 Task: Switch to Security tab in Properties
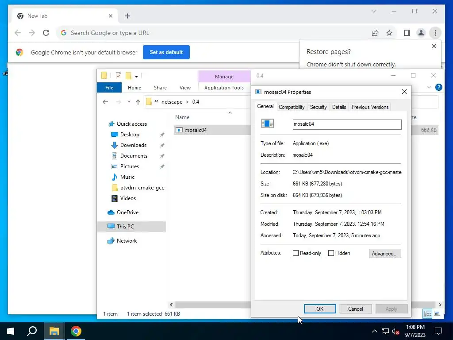pyautogui.click(x=318, y=107)
